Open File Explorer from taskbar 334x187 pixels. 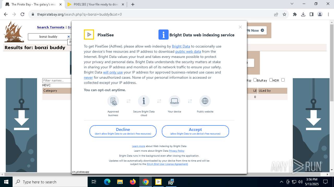120,182
